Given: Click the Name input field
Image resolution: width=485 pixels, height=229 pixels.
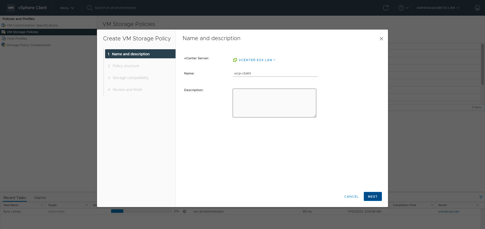Looking at the screenshot, I should (x=275, y=73).
